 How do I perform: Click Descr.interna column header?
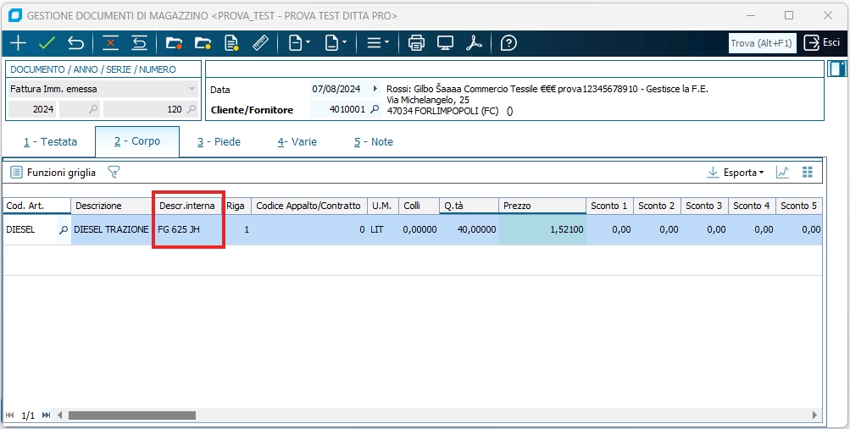187,206
